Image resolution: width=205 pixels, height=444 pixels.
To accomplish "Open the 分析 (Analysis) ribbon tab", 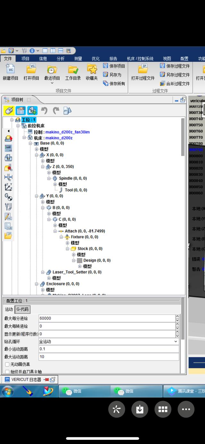I will click(x=61, y=59).
